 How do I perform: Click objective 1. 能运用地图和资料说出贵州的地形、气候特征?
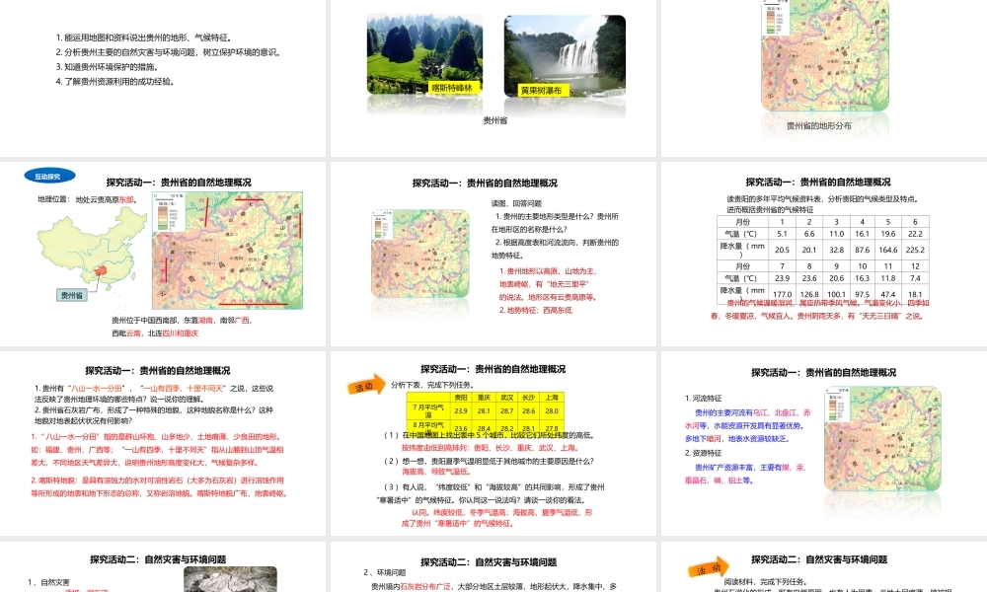pyautogui.click(x=145, y=37)
